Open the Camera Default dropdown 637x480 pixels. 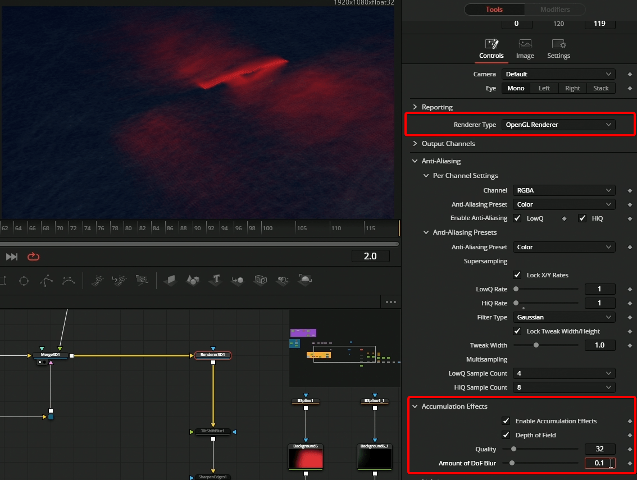[558, 74]
